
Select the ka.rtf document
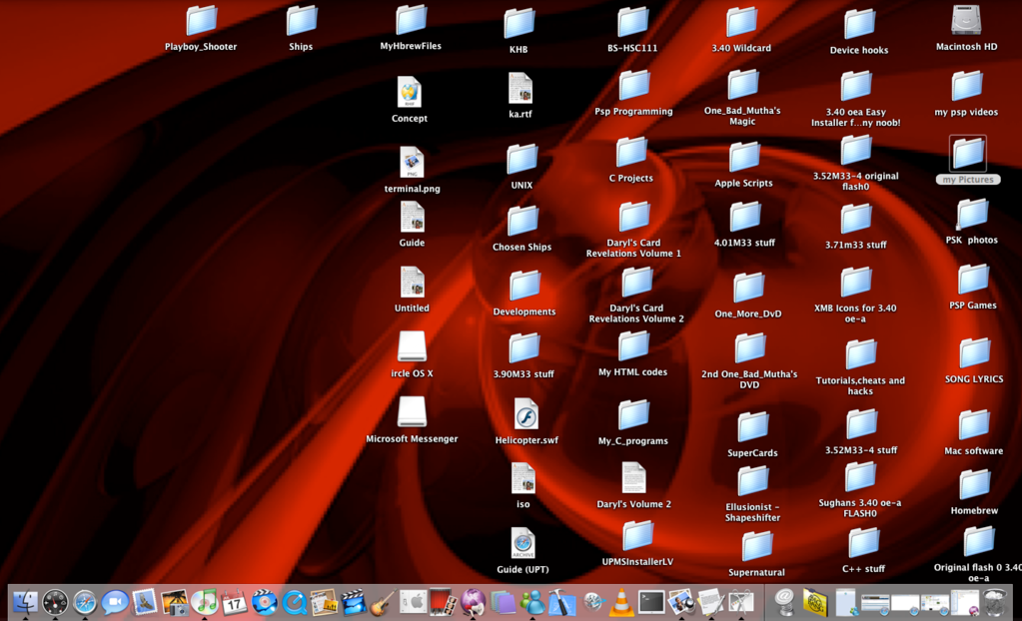520,88
